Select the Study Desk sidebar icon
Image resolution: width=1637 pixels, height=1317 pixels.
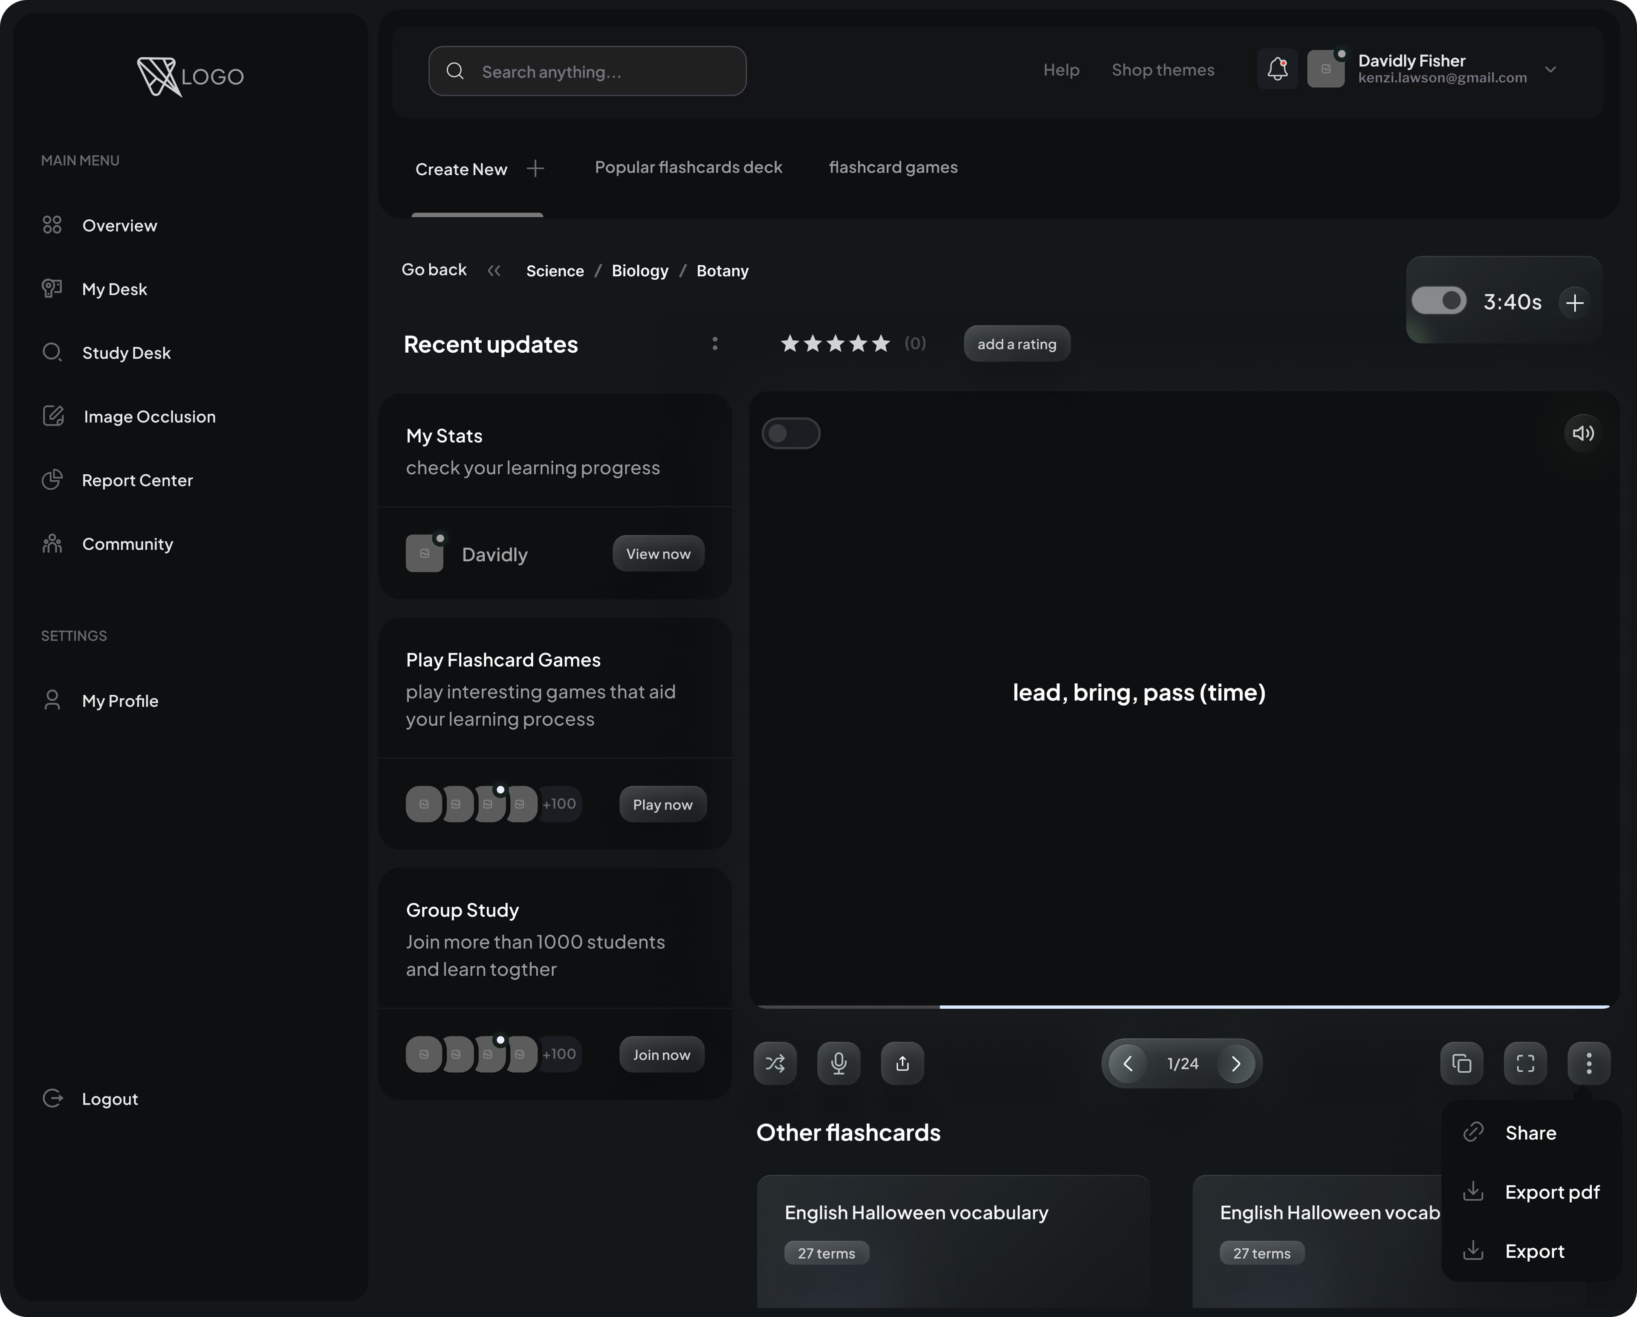pyautogui.click(x=52, y=352)
